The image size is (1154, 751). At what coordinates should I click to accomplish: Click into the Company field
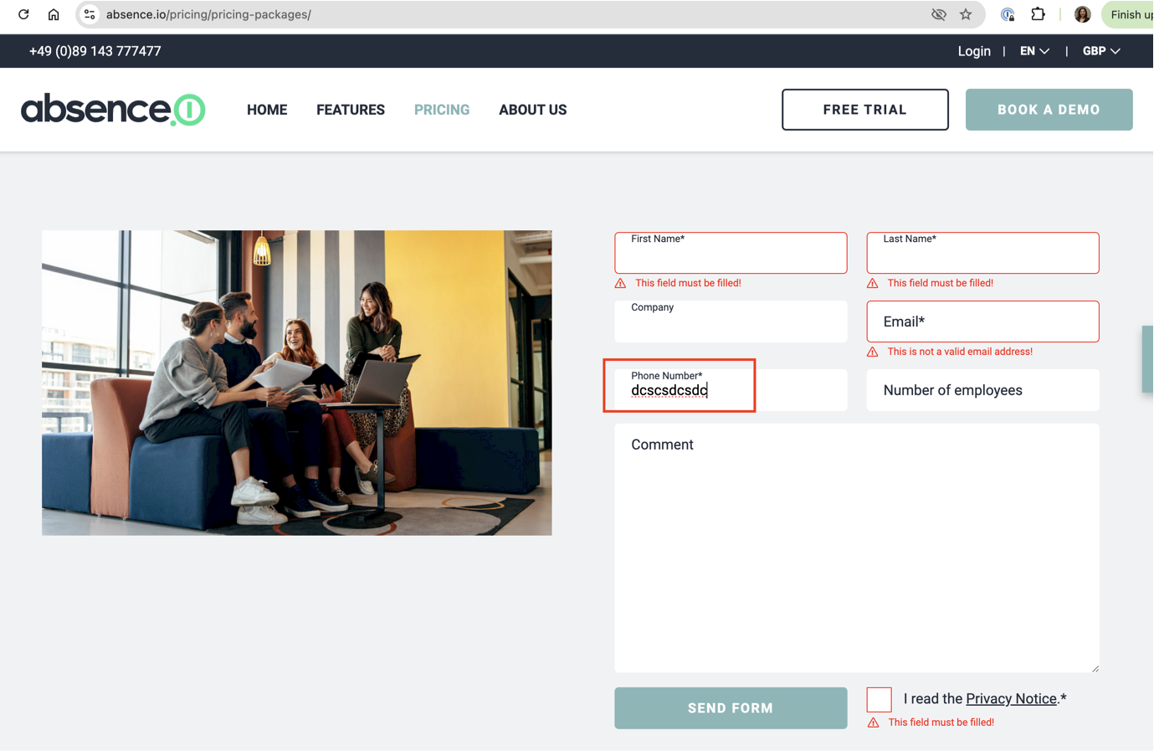[731, 321]
